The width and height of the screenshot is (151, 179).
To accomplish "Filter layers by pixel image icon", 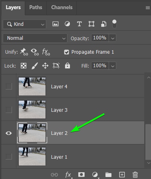I will tap(56, 24).
